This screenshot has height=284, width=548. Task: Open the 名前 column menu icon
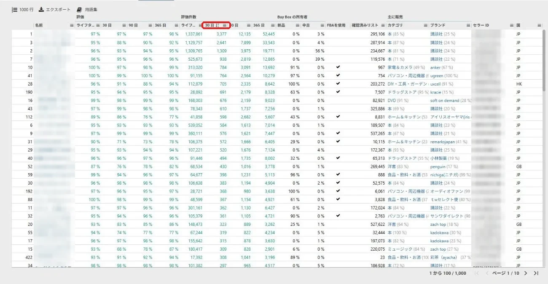[x=72, y=25]
